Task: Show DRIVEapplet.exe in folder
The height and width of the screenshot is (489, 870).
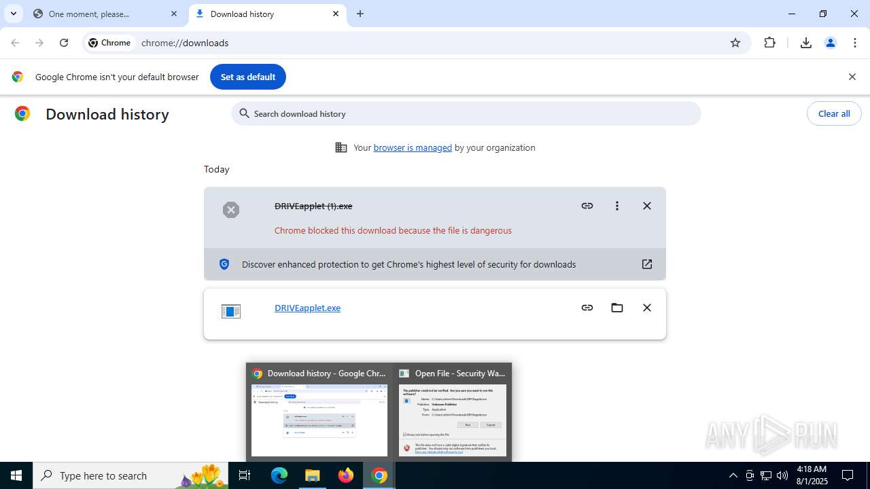Action: pos(617,308)
